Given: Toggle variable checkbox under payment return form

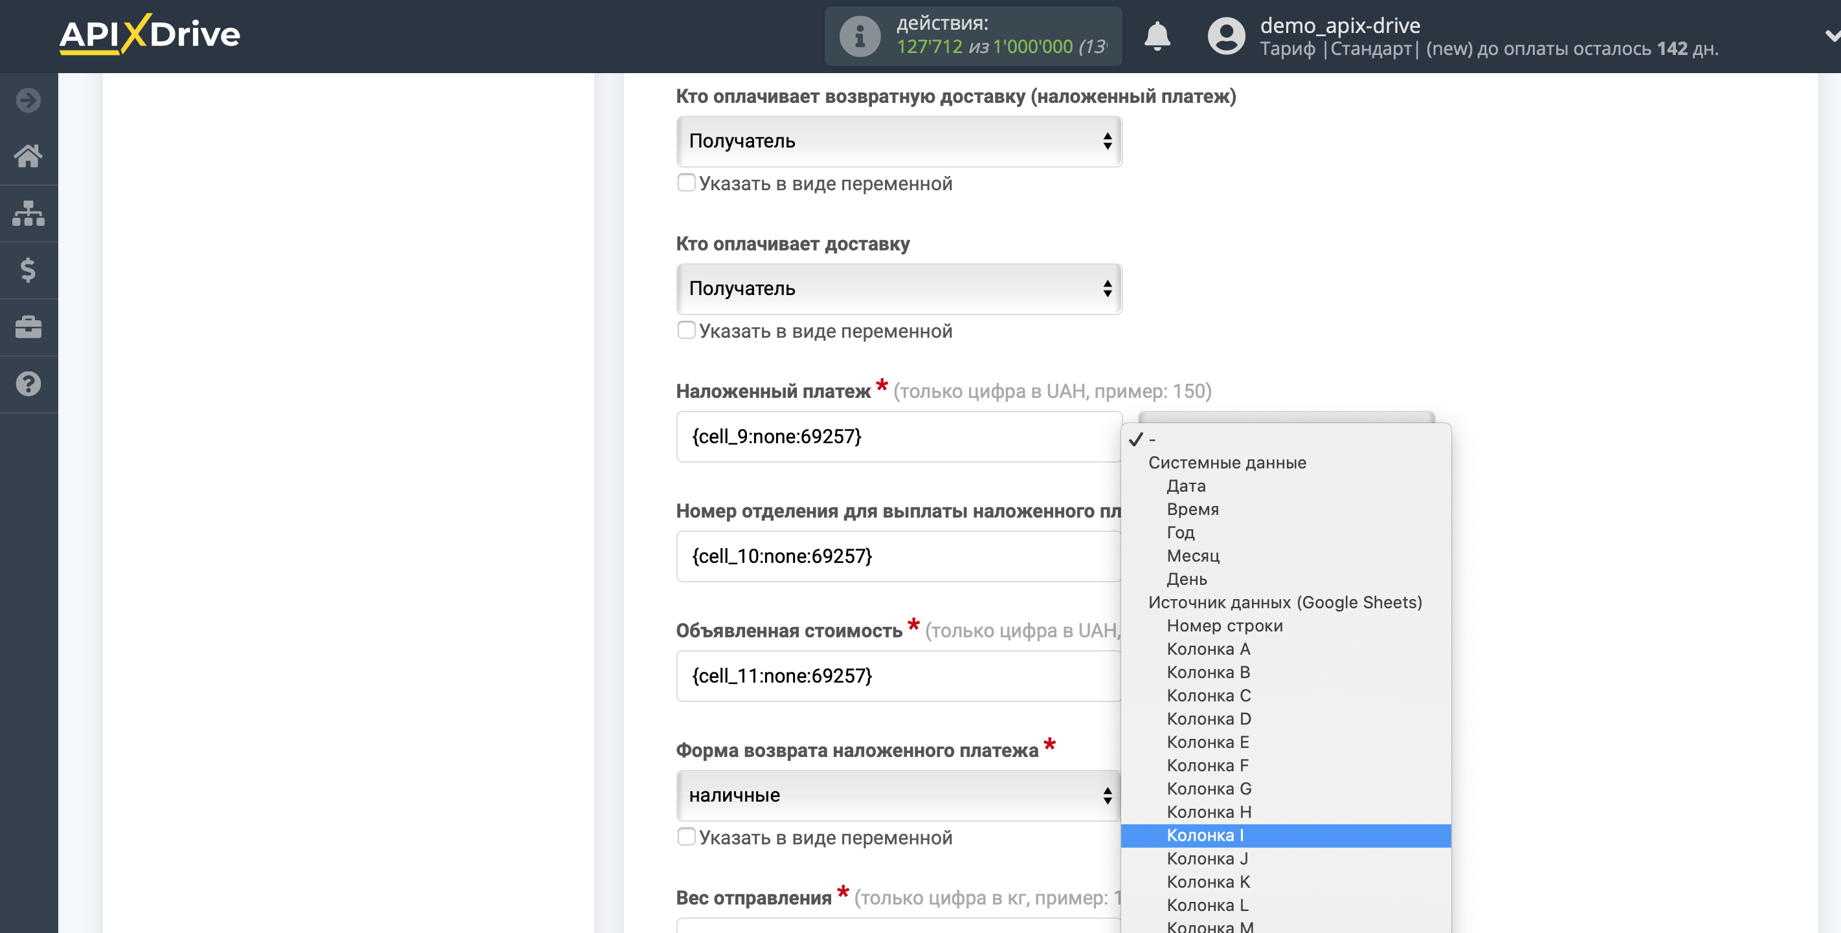Looking at the screenshot, I should pos(686,837).
